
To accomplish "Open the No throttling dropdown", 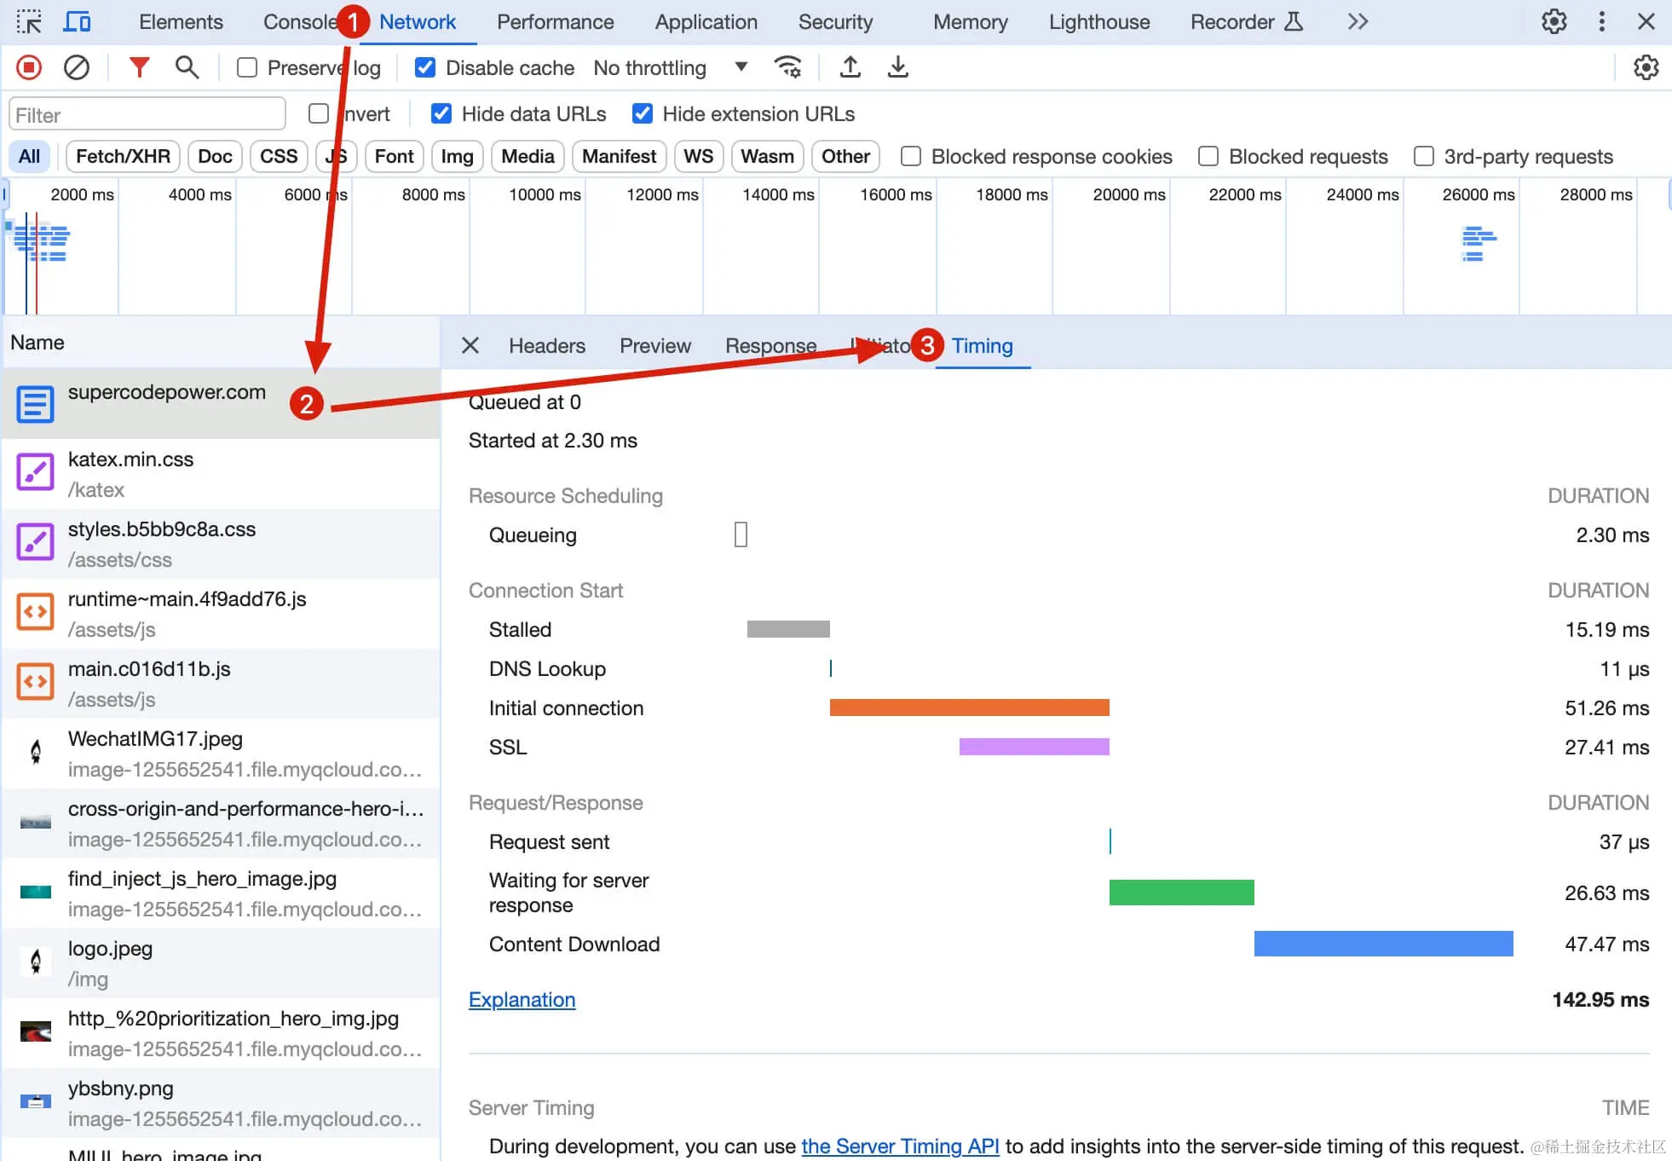I will (x=672, y=67).
